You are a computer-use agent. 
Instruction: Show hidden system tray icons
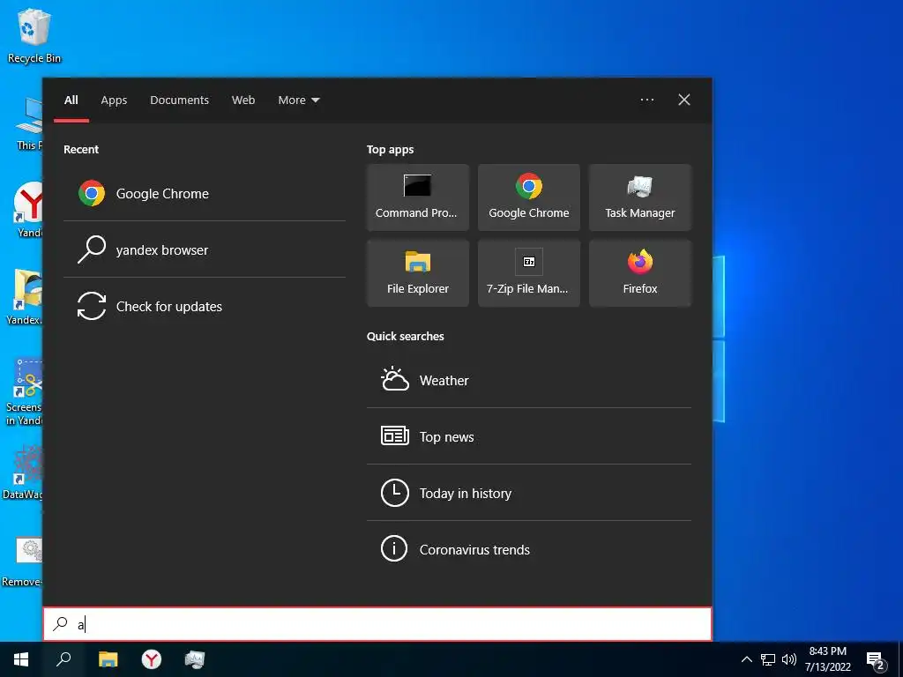pyautogui.click(x=746, y=659)
